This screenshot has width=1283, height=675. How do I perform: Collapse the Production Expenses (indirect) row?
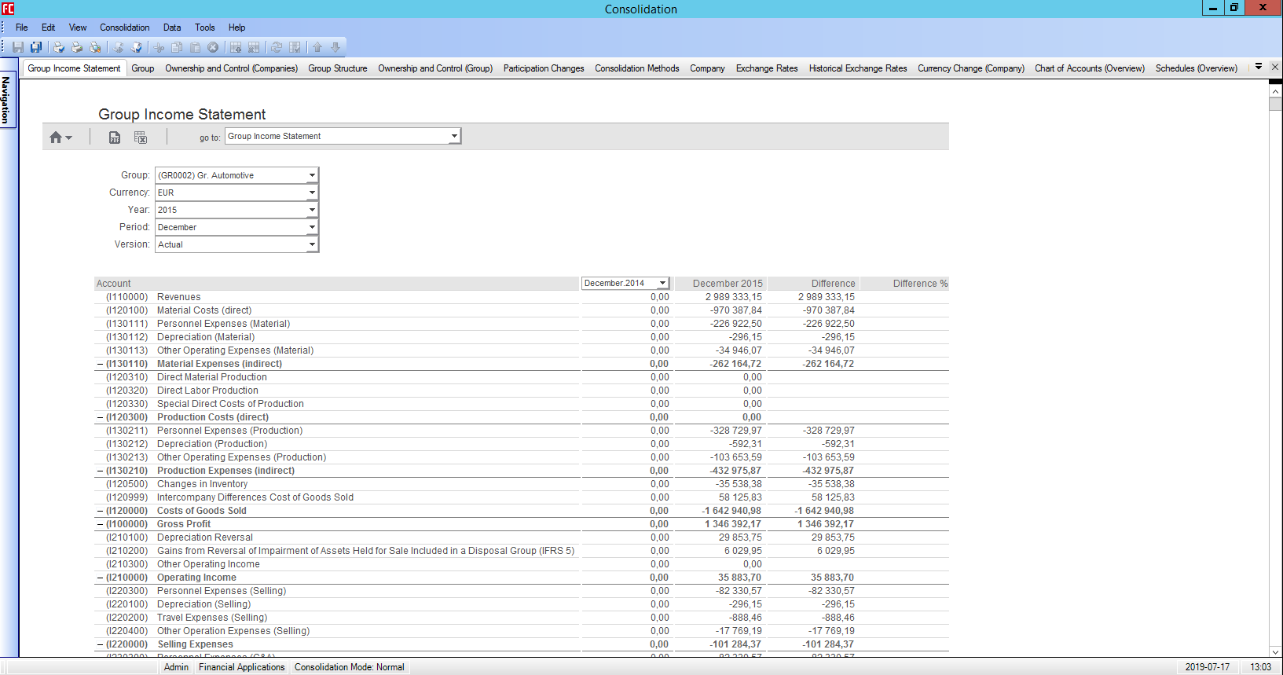point(100,471)
